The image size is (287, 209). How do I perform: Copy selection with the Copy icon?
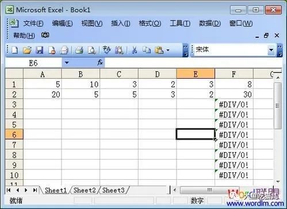coord(147,50)
